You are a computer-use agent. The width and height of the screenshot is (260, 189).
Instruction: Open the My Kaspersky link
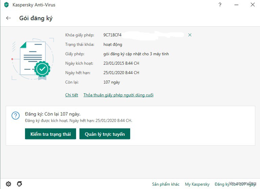click(x=197, y=184)
